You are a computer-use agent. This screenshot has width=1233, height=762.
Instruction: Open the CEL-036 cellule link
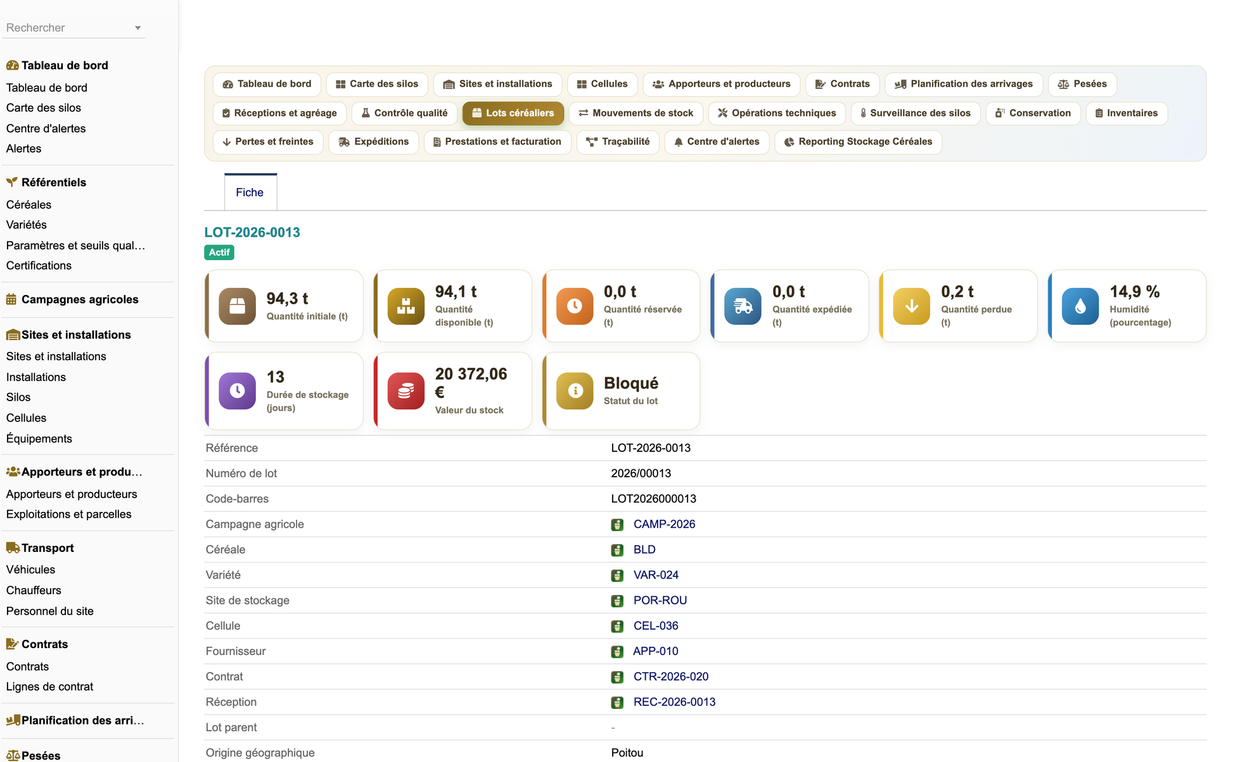click(x=656, y=626)
